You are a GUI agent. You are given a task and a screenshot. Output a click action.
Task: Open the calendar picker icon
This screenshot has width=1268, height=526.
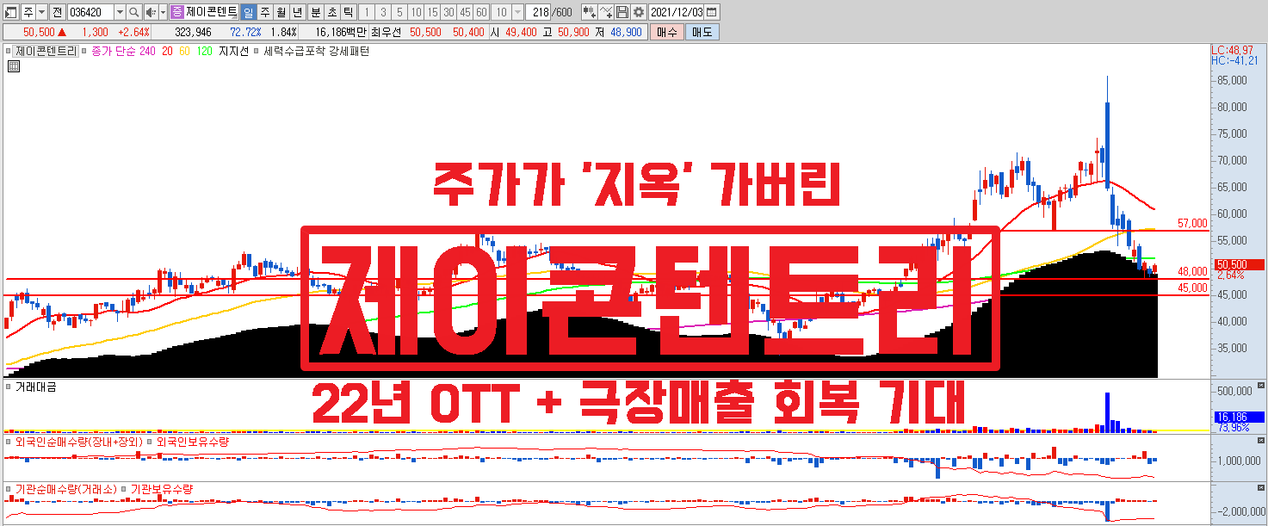[x=712, y=12]
